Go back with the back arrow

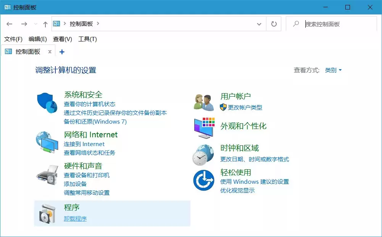9,24
